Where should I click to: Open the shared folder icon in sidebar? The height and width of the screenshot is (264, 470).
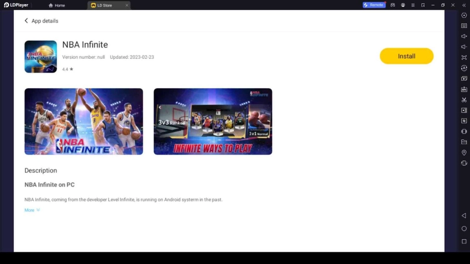coord(464,142)
